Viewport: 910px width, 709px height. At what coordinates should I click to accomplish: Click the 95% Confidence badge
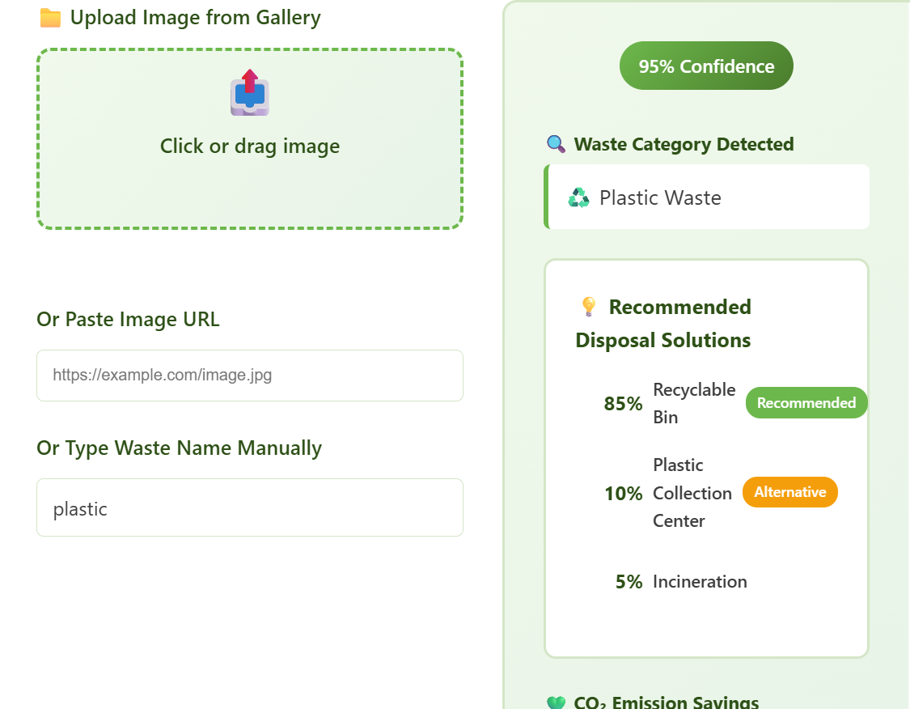click(706, 66)
